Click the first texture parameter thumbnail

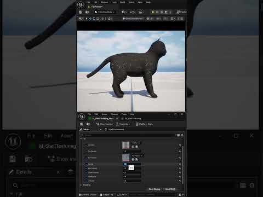[x=125, y=145]
